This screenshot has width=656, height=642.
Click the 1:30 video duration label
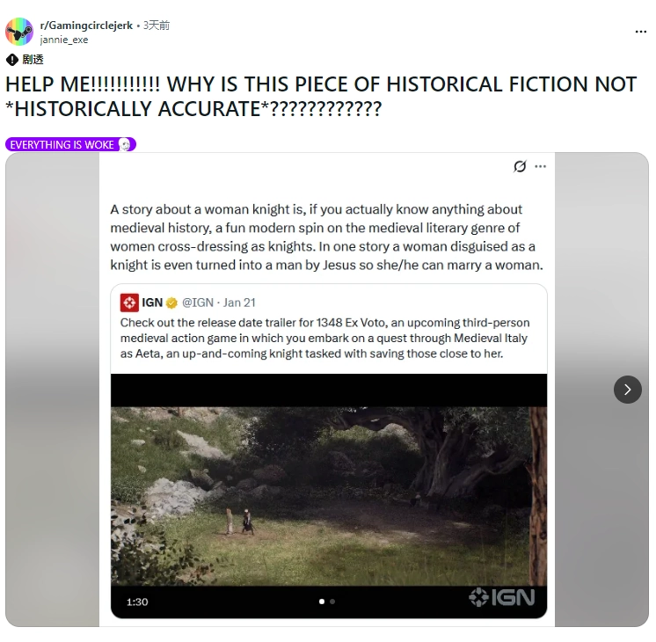tap(137, 602)
